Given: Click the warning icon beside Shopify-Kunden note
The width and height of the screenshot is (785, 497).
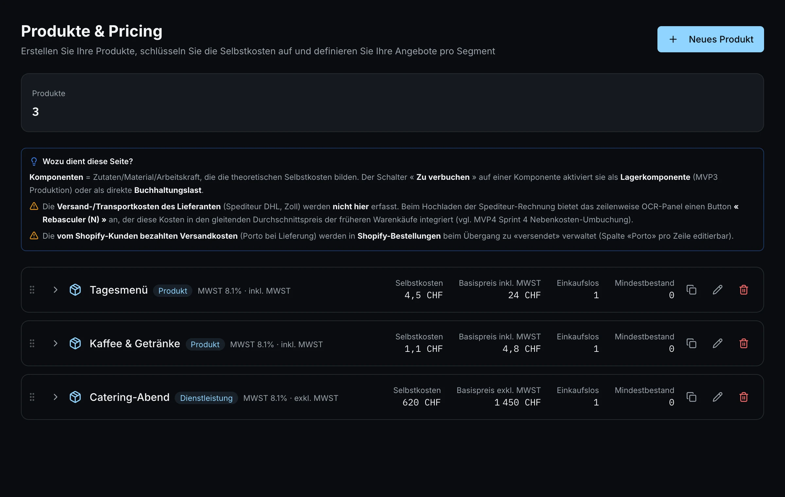Looking at the screenshot, I should [x=34, y=235].
